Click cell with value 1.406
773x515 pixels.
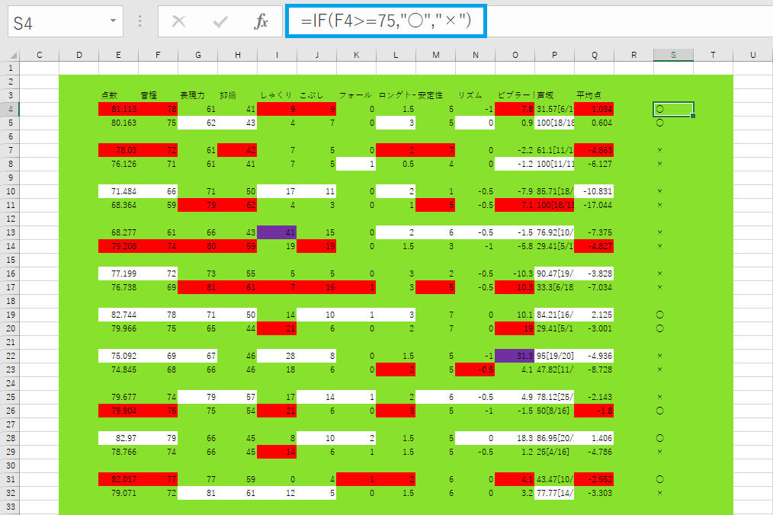[595, 437]
